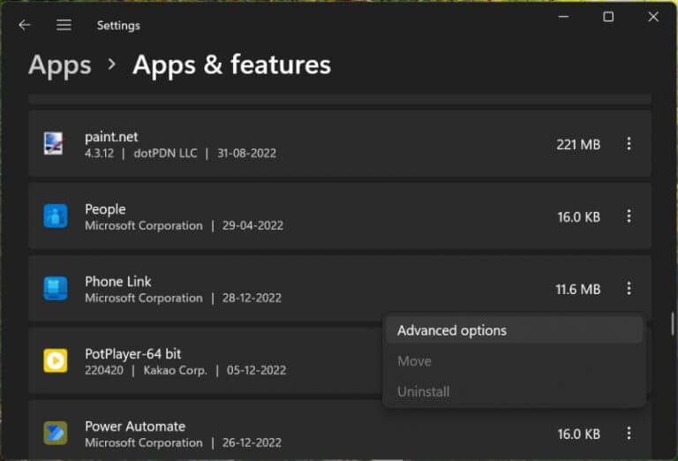The image size is (678, 461).
Task: Minimize the Settings window
Action: (x=563, y=17)
